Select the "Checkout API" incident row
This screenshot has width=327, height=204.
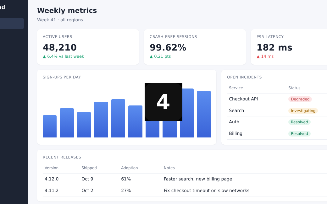click(277, 99)
